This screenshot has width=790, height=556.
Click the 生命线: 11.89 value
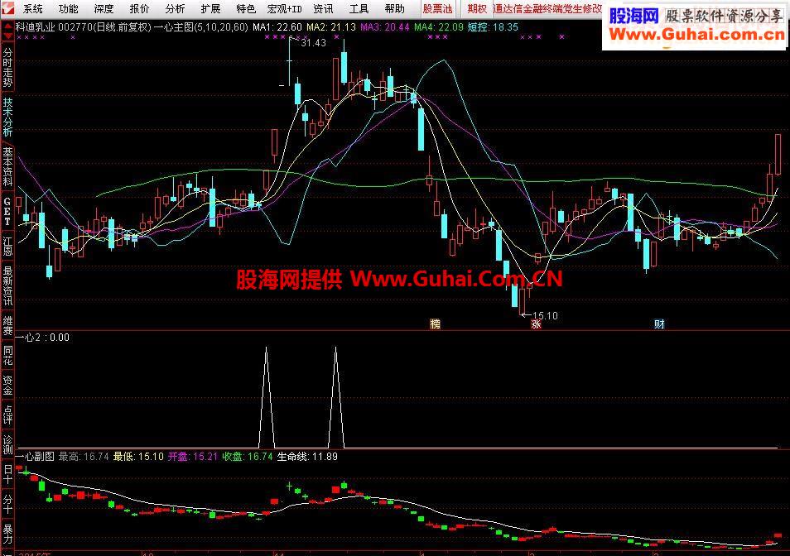click(x=307, y=457)
